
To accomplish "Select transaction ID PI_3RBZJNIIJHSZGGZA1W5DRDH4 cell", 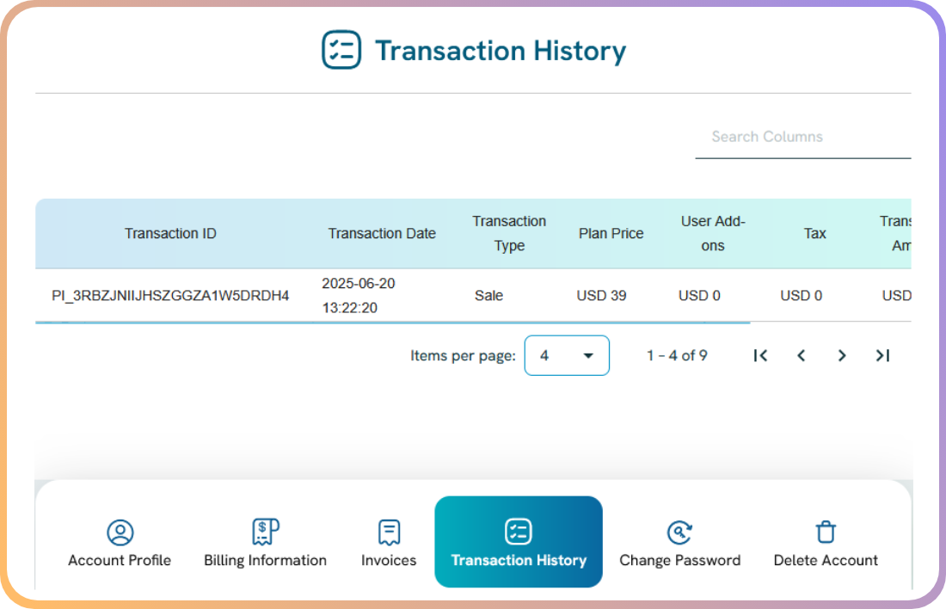I will point(170,296).
